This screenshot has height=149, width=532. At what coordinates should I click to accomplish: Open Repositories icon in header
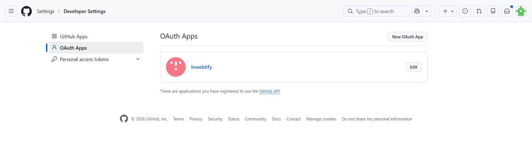(493, 11)
